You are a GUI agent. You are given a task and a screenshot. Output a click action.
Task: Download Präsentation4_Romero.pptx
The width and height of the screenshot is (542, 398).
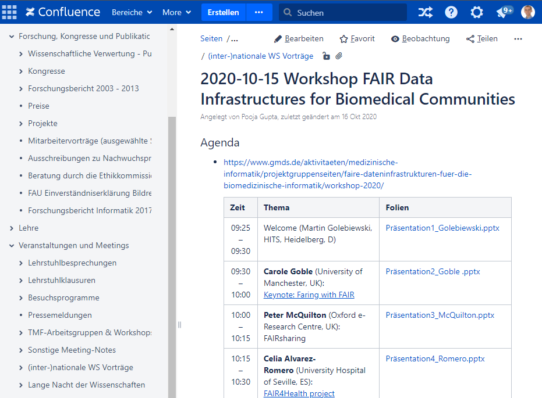pyautogui.click(x=435, y=358)
